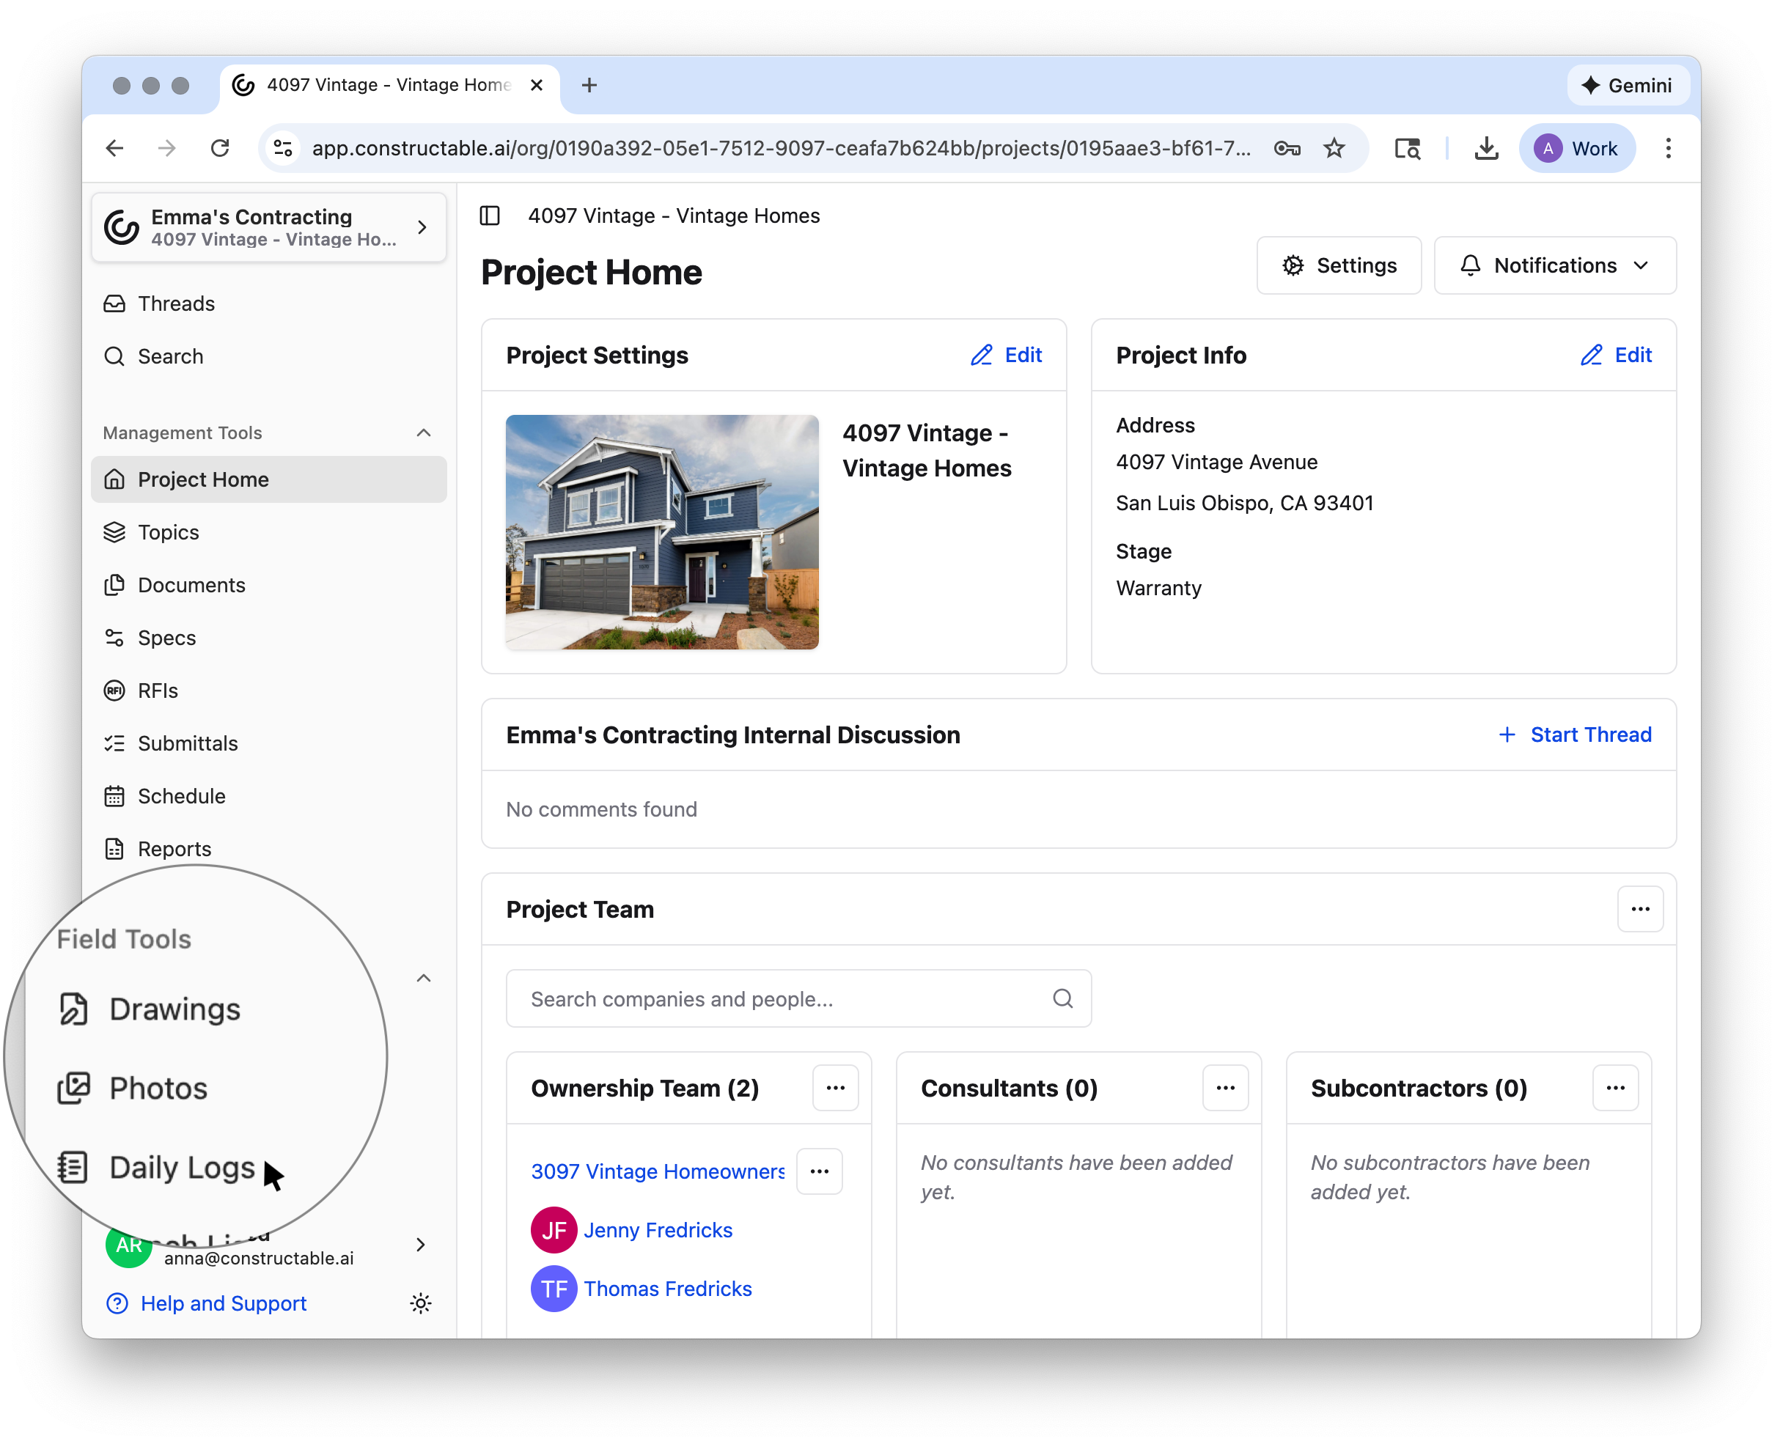This screenshot has height=1447, width=1783.
Task: Collapse the Management Tools section
Action: pyautogui.click(x=424, y=432)
